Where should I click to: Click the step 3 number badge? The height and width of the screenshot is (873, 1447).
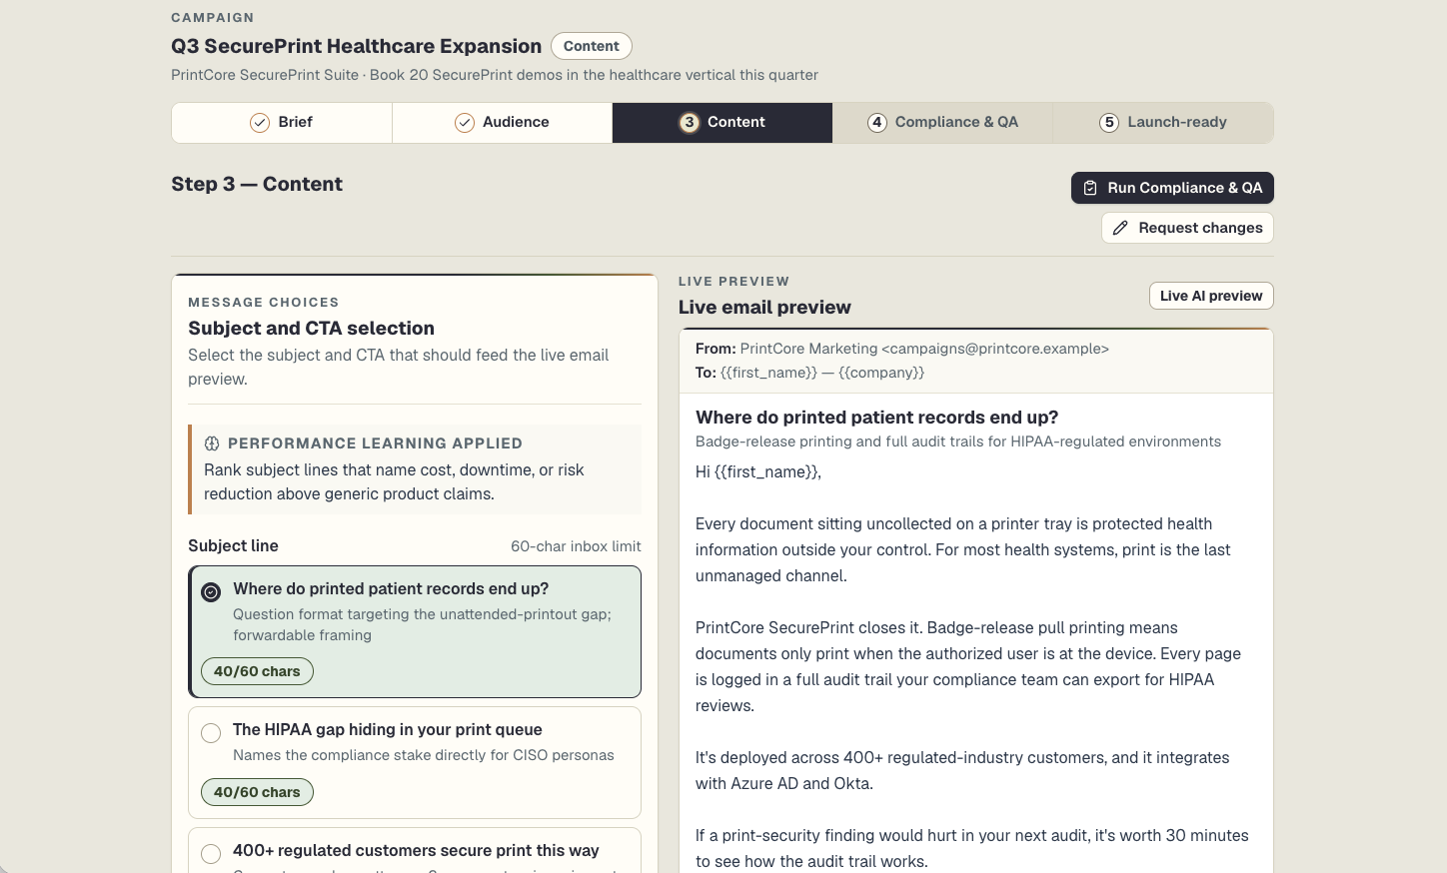pyautogui.click(x=690, y=123)
